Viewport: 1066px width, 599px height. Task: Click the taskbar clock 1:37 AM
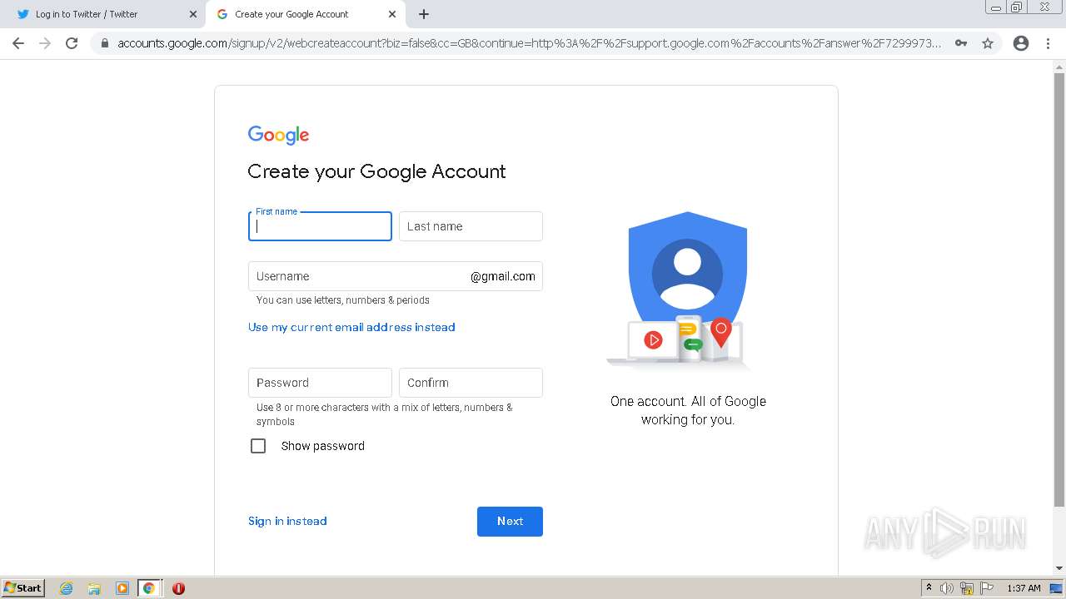[1024, 588]
